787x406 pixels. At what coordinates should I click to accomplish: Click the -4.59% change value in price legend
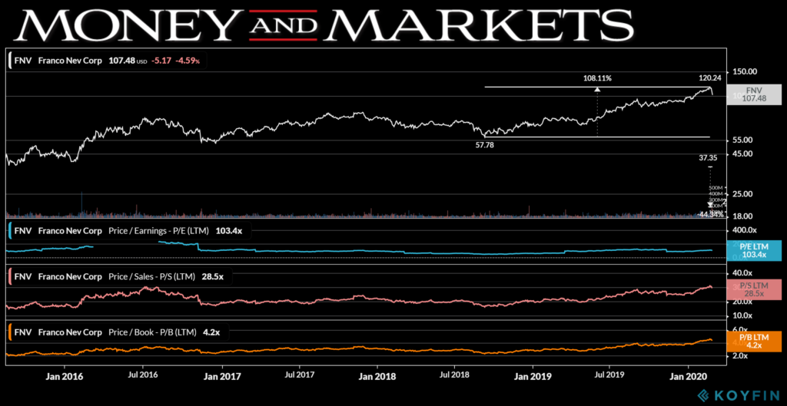(x=188, y=61)
